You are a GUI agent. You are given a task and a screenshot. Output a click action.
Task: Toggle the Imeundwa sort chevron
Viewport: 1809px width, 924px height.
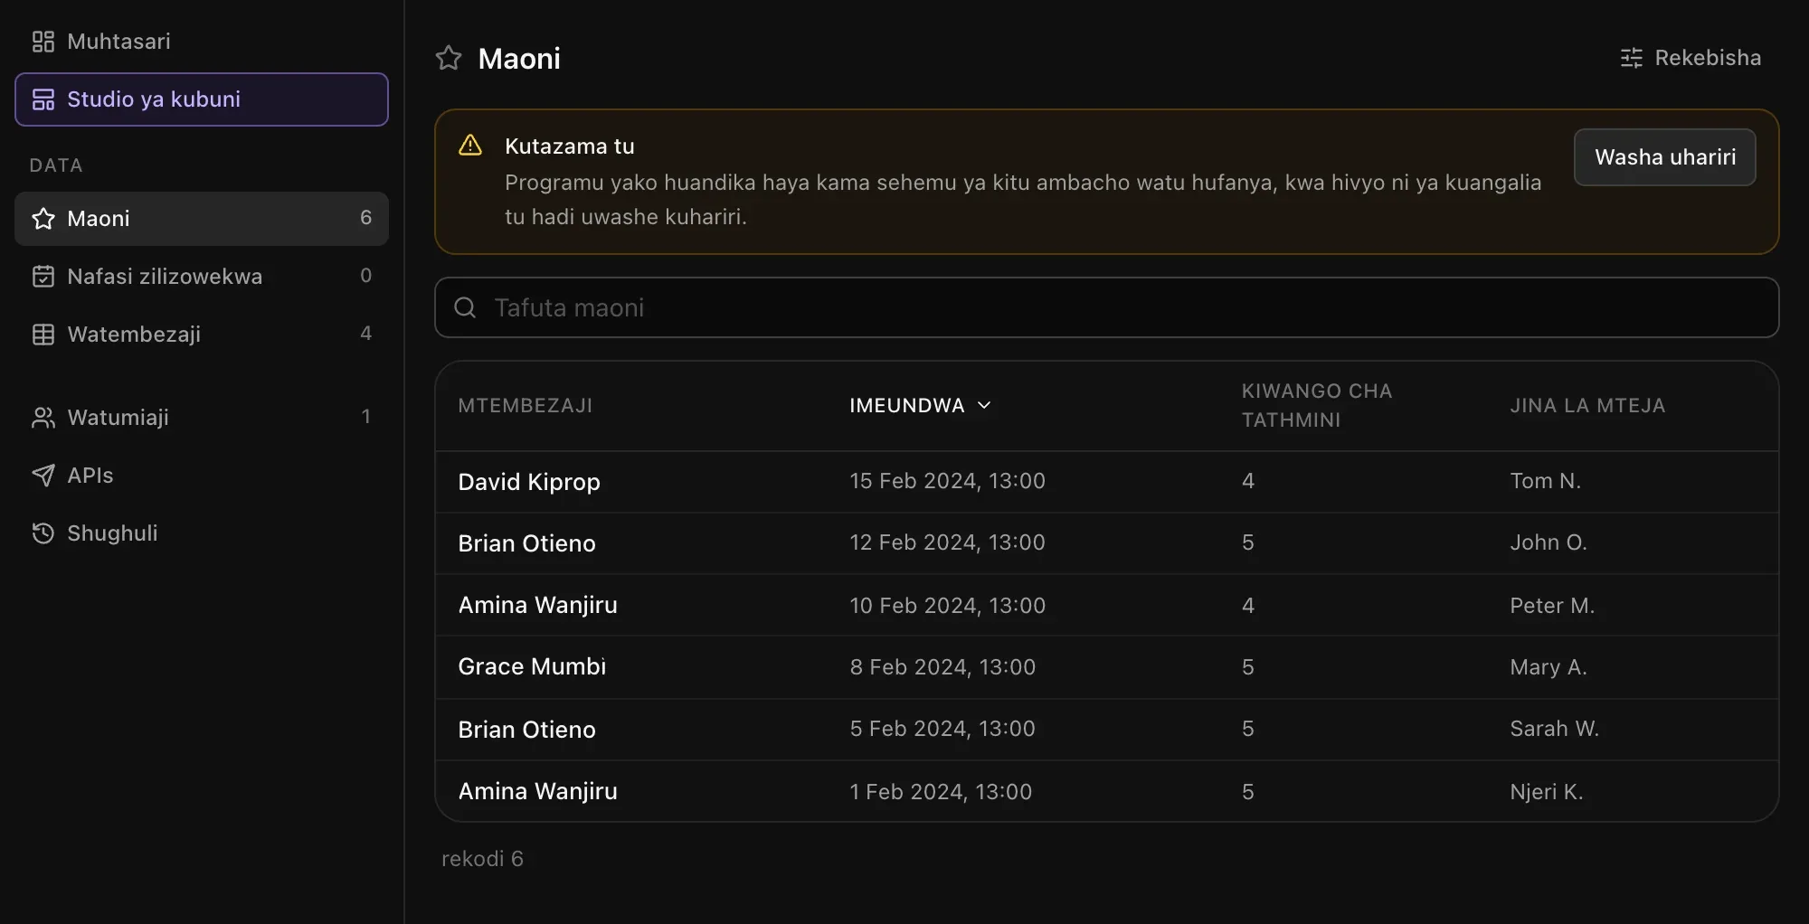(984, 405)
